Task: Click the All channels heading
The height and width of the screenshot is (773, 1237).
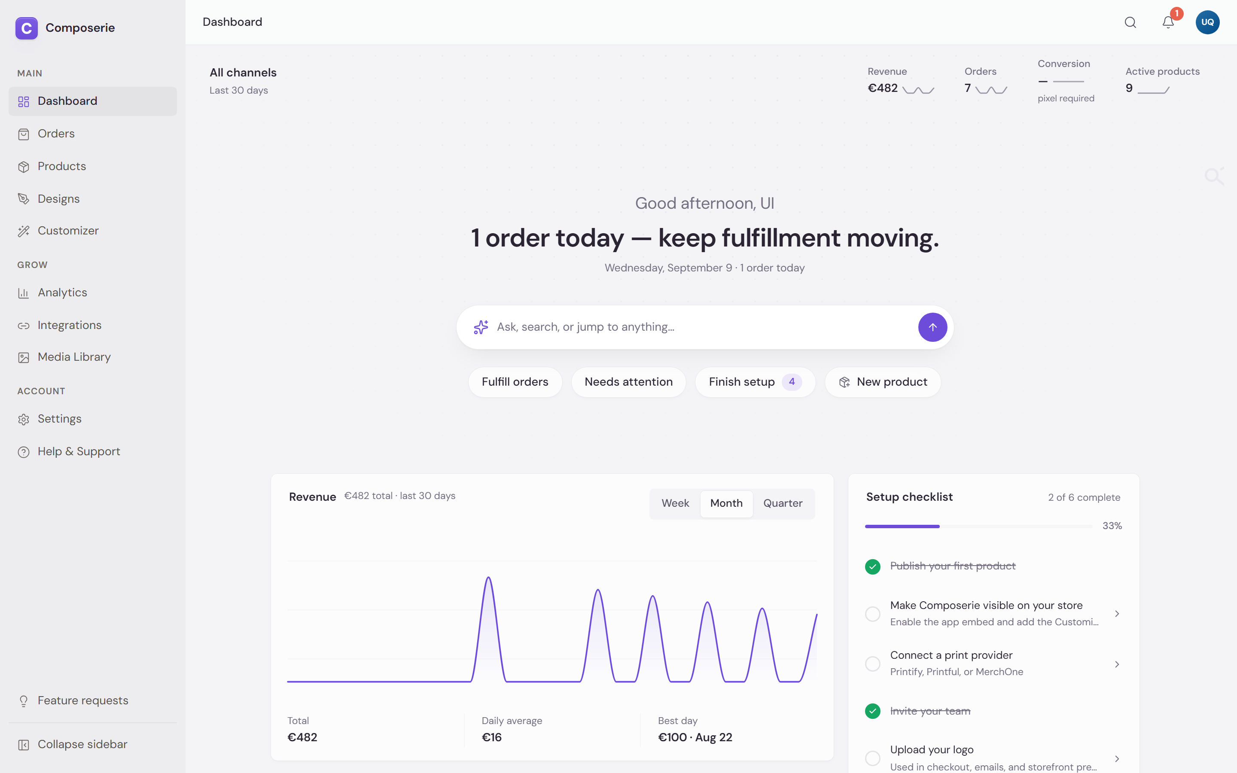Action: tap(243, 73)
